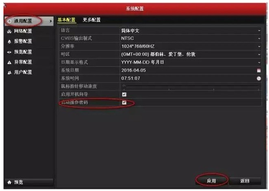Click the 应用 apply button

(211, 181)
